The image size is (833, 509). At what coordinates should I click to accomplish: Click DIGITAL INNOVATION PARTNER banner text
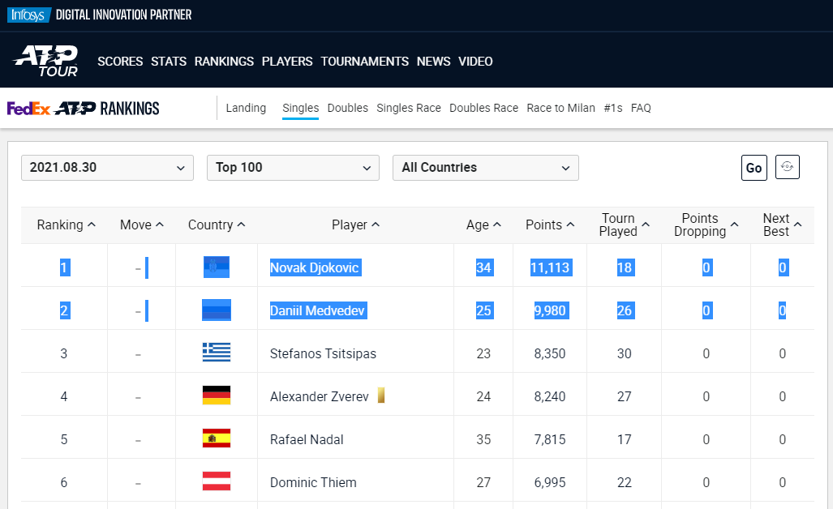click(x=124, y=15)
